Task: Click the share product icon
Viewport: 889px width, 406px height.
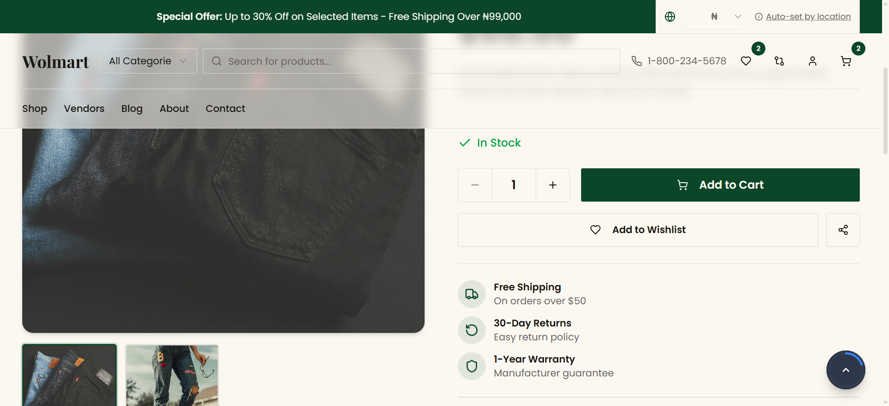Action: click(843, 229)
